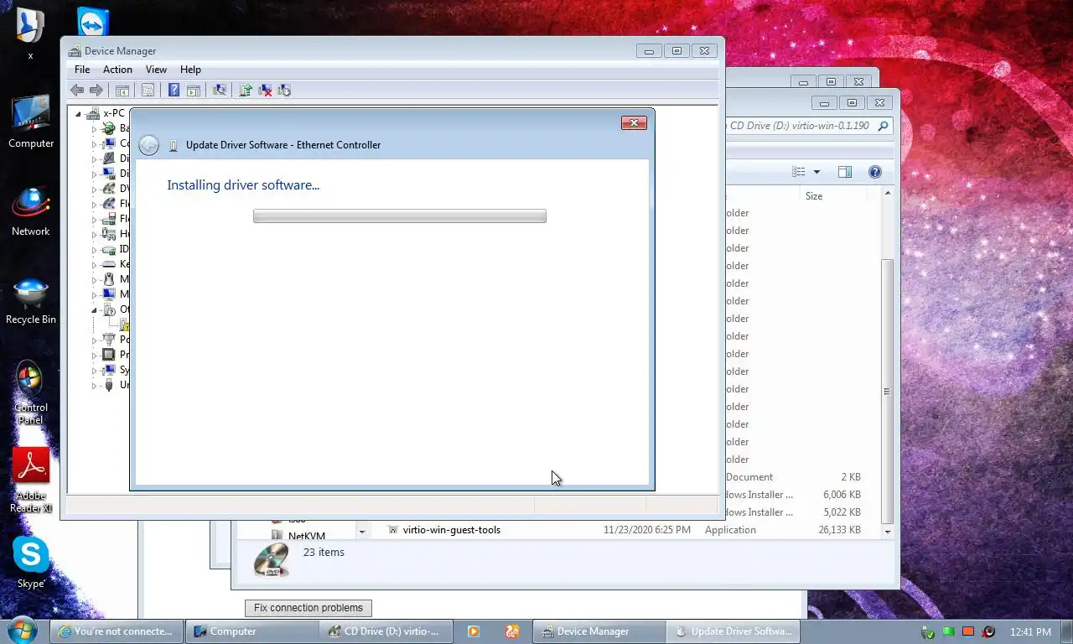Click the Show/Hide Action Pane toolbar icon
Image resolution: width=1073 pixels, height=644 pixels.
click(x=193, y=91)
